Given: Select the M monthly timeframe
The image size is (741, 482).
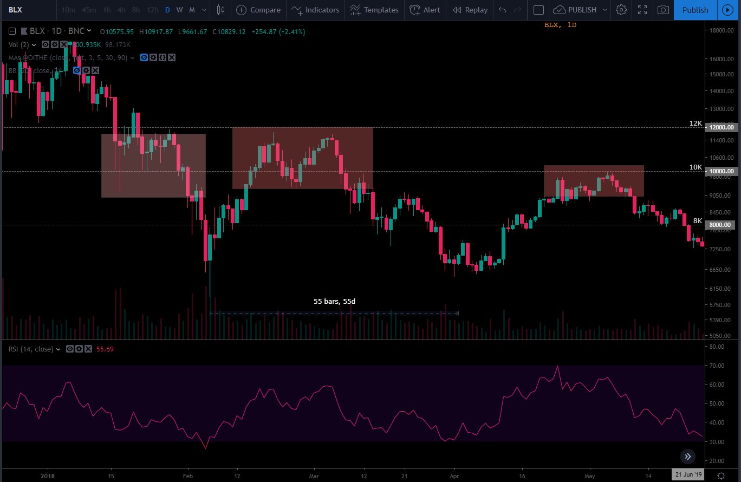Looking at the screenshot, I should 192,10.
